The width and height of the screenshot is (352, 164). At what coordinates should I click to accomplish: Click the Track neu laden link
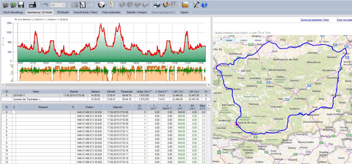pos(344,20)
